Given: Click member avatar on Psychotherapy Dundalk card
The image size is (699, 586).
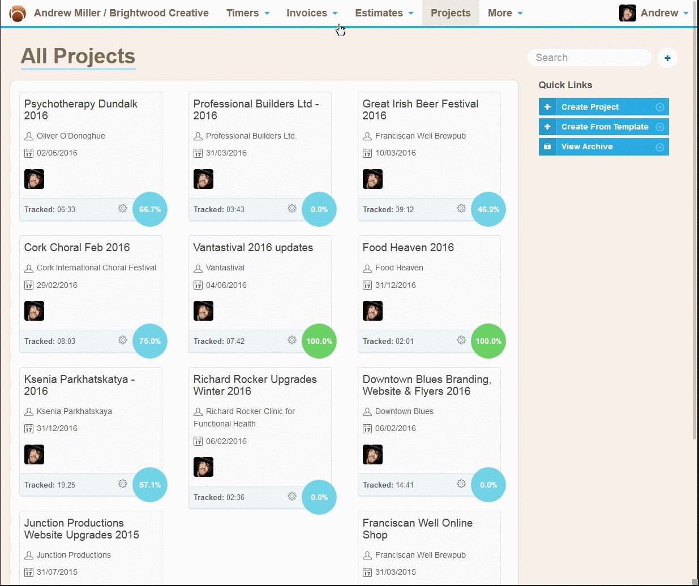Looking at the screenshot, I should click(x=34, y=179).
